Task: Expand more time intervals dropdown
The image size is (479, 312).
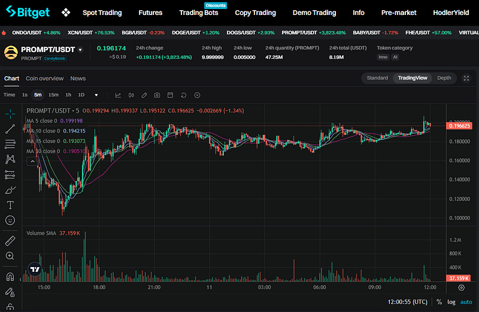Action: point(96,95)
